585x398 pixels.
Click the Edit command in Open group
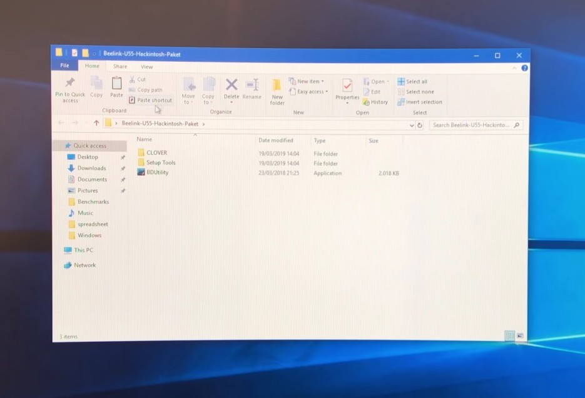pyautogui.click(x=372, y=92)
